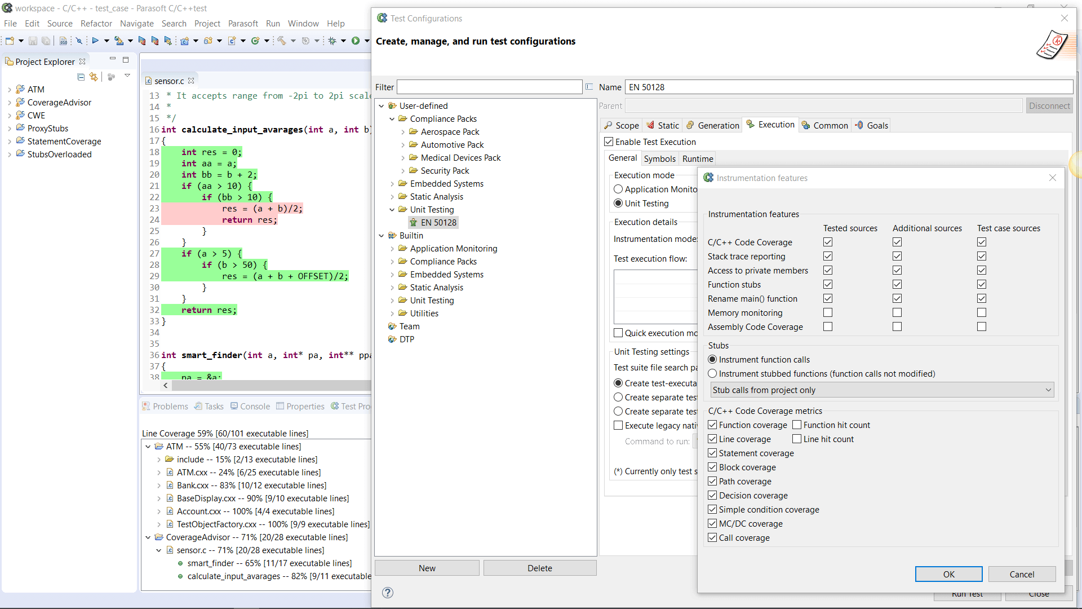Collapse All in Project Explorer toolbar

(81, 77)
